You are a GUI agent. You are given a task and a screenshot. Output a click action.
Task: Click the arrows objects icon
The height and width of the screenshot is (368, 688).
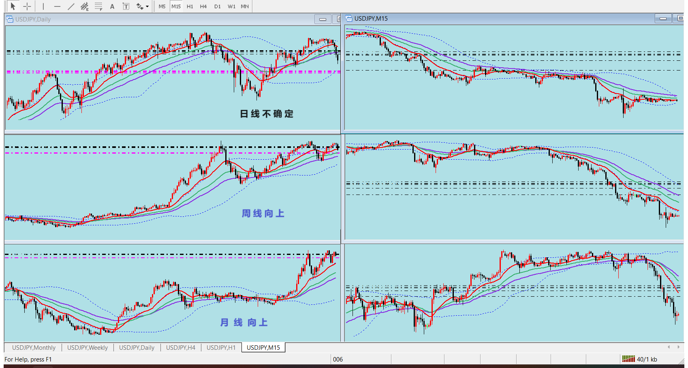click(x=140, y=6)
